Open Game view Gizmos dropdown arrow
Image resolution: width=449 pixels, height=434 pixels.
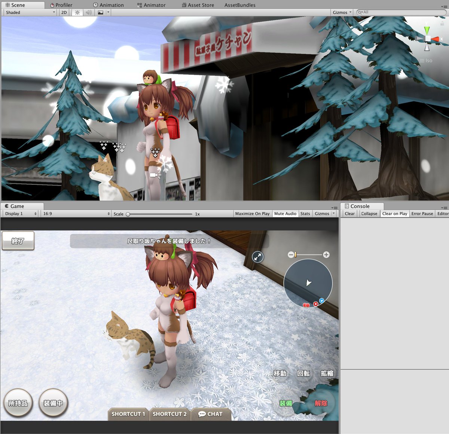coord(333,214)
